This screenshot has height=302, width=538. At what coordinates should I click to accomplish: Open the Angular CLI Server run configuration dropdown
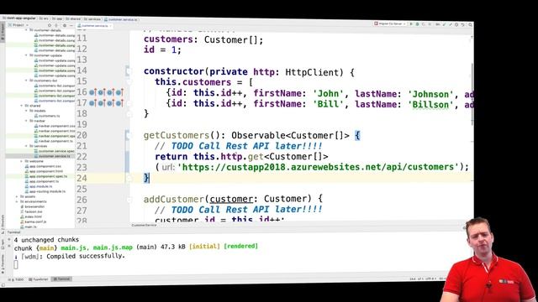click(x=390, y=24)
